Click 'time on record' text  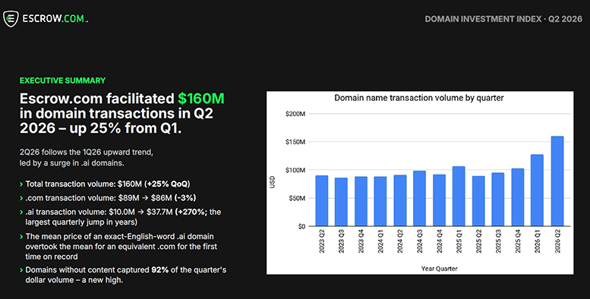(52, 257)
